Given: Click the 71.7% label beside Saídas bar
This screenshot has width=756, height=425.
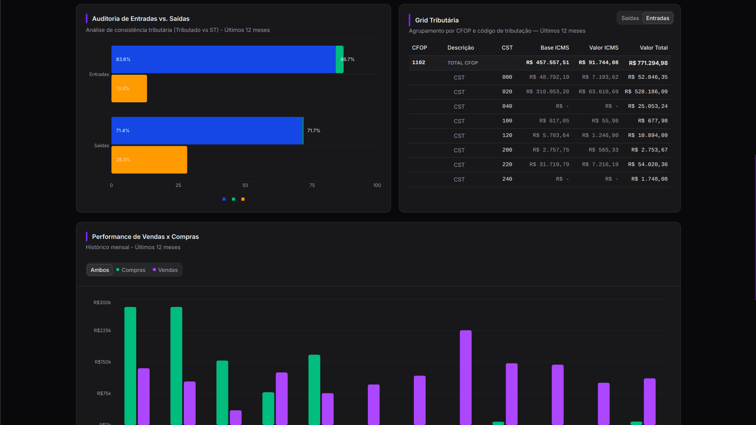Looking at the screenshot, I should [x=313, y=131].
